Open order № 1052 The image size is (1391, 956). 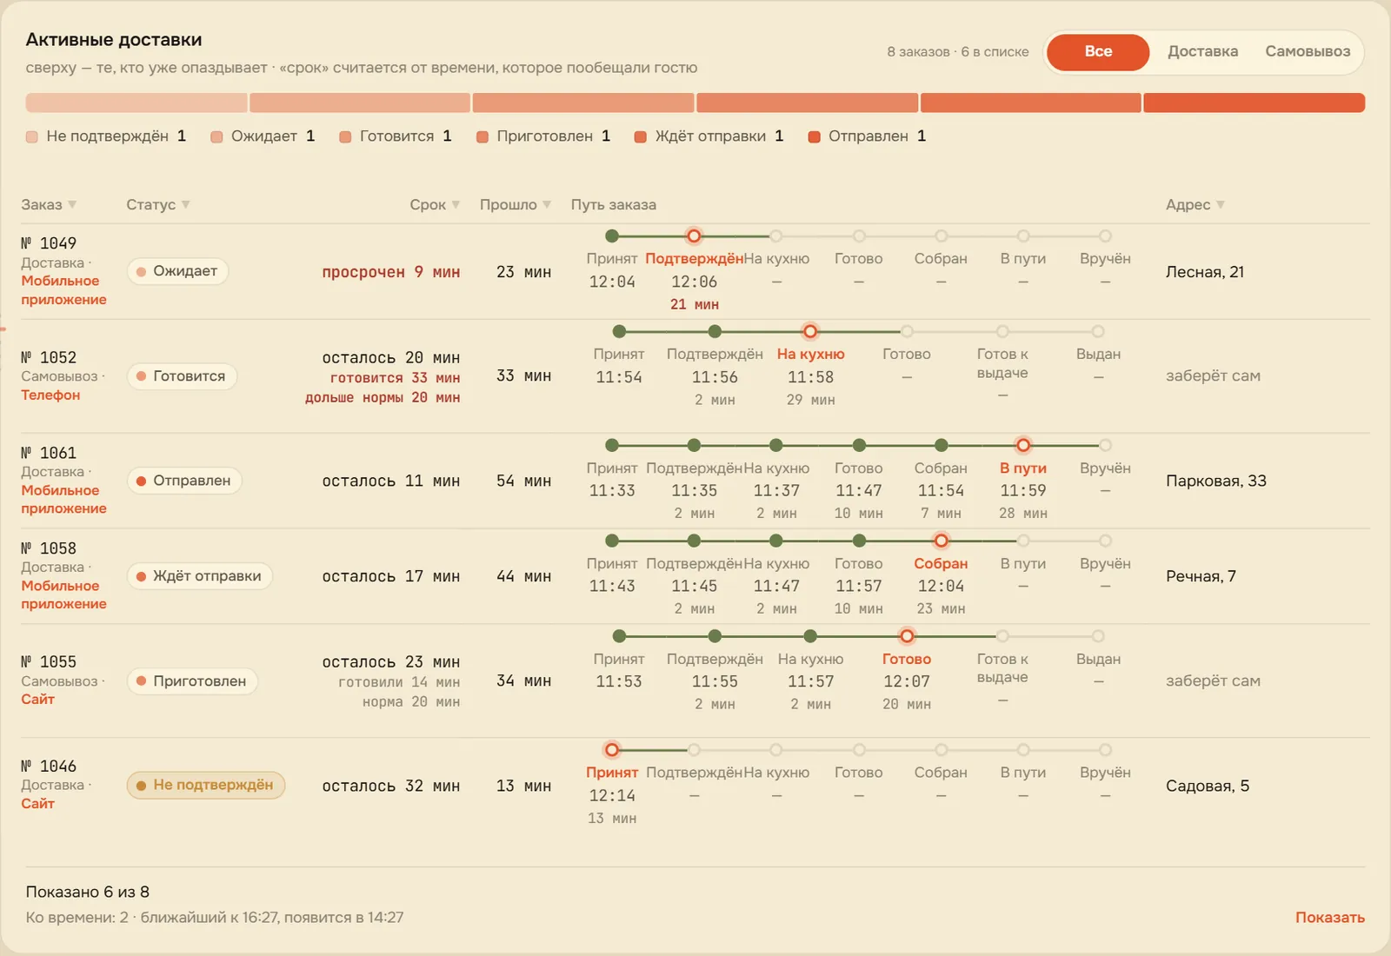pyautogui.click(x=49, y=358)
